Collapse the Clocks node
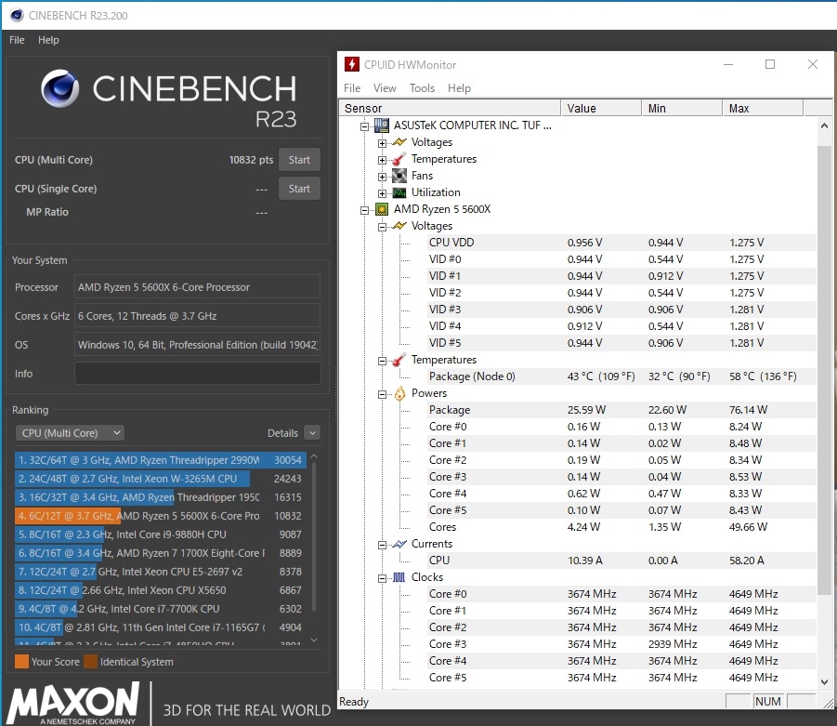This screenshot has width=837, height=726. (x=382, y=578)
